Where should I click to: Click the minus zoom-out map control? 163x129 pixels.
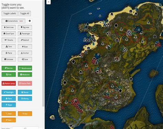[x=48, y=2]
